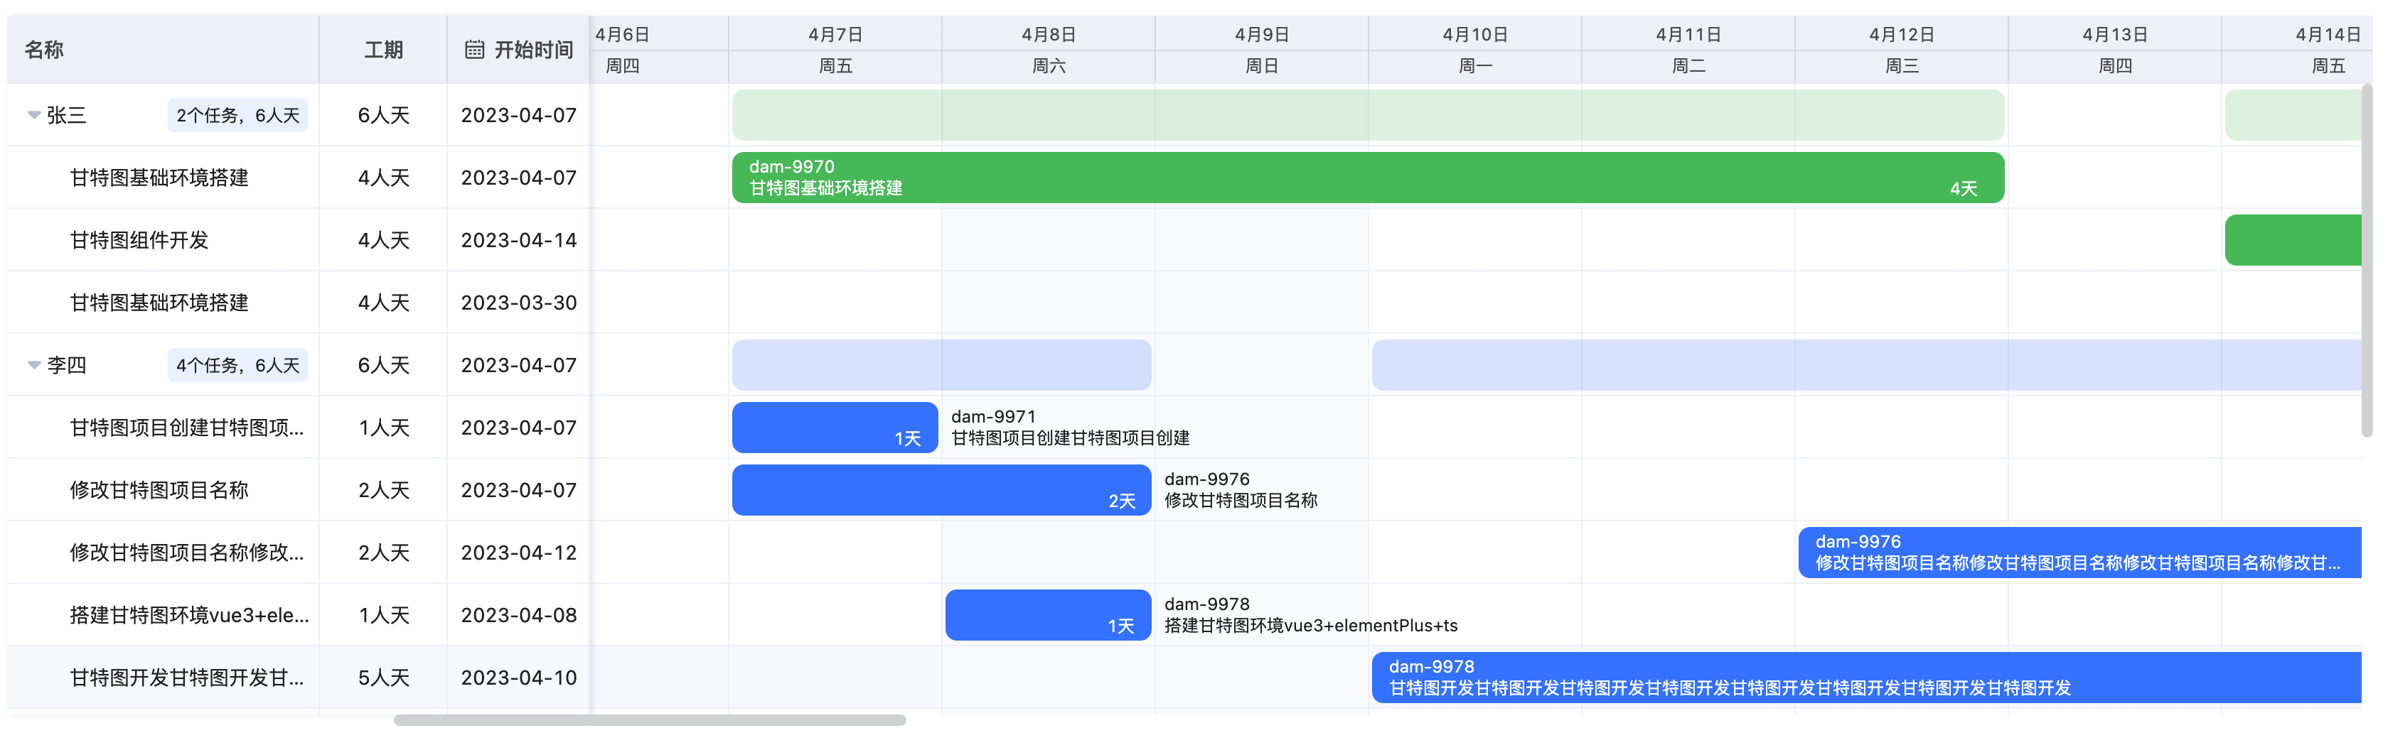This screenshot has height=750, width=2383.
Task: Click the 搭建甘特图环境 1天 blue bar
Action: (1048, 614)
